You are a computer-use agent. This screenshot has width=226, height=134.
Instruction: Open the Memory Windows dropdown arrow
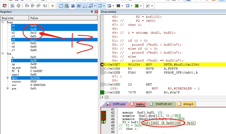pos(104,6)
